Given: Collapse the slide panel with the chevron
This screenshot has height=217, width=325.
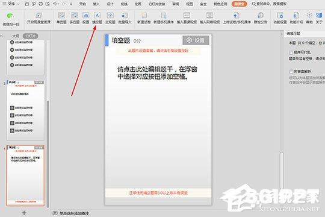Looking at the screenshot, I should (x=2, y=36).
